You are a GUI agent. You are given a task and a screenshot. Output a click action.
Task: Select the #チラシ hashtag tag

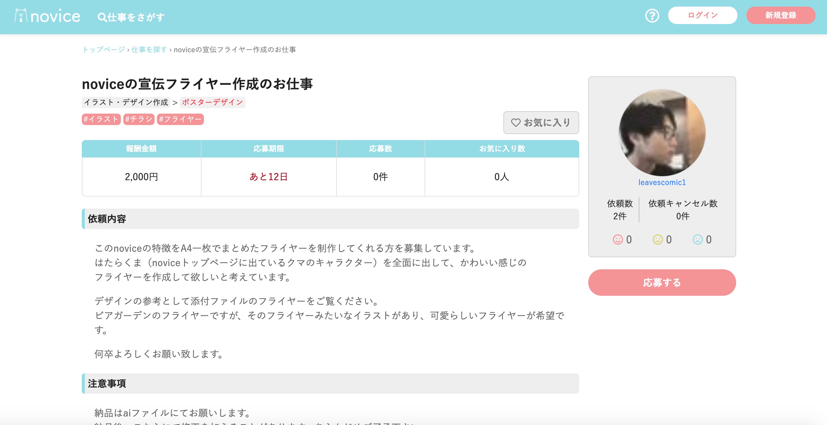coord(138,119)
